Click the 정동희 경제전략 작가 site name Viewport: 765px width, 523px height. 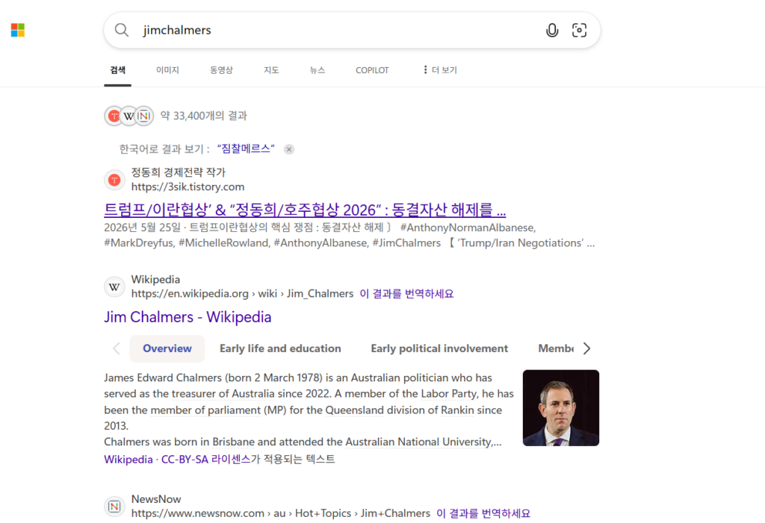pos(179,172)
